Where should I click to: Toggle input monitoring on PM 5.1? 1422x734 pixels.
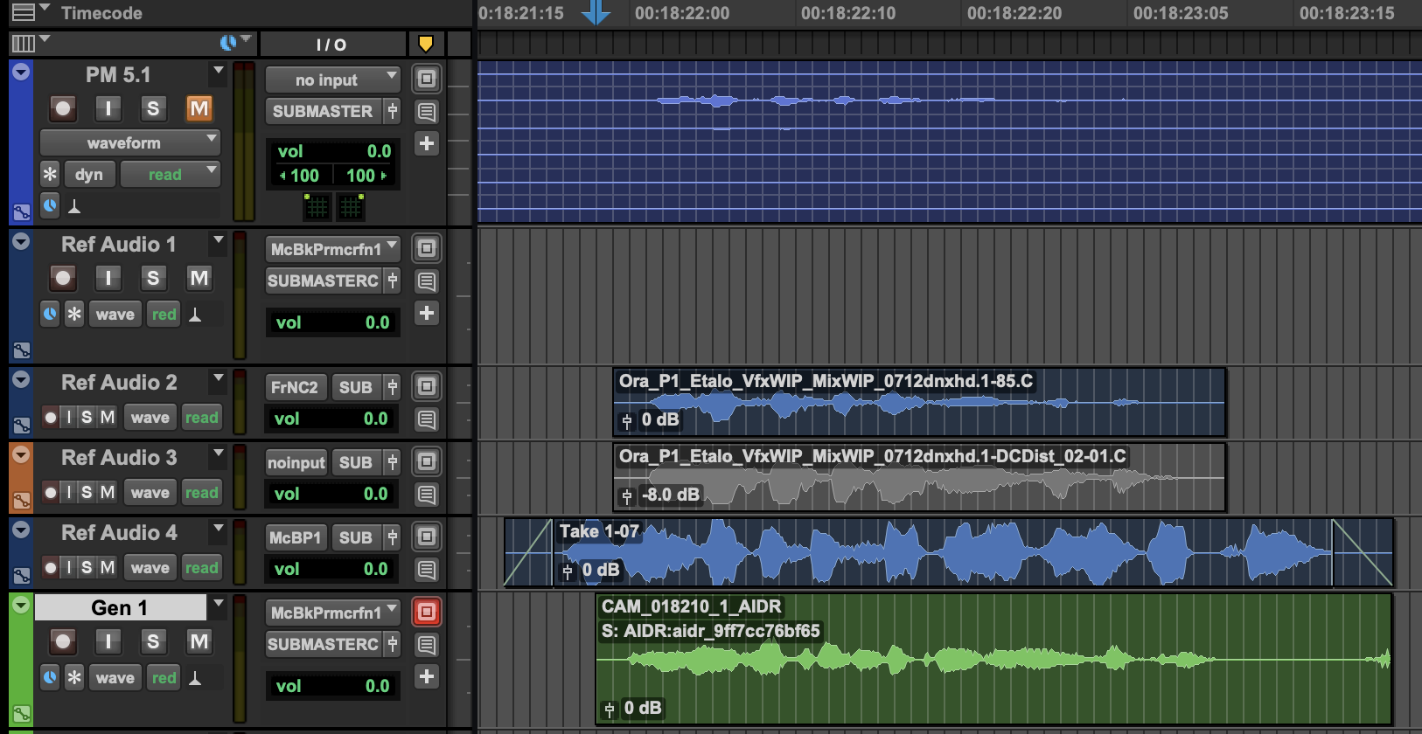pos(108,108)
